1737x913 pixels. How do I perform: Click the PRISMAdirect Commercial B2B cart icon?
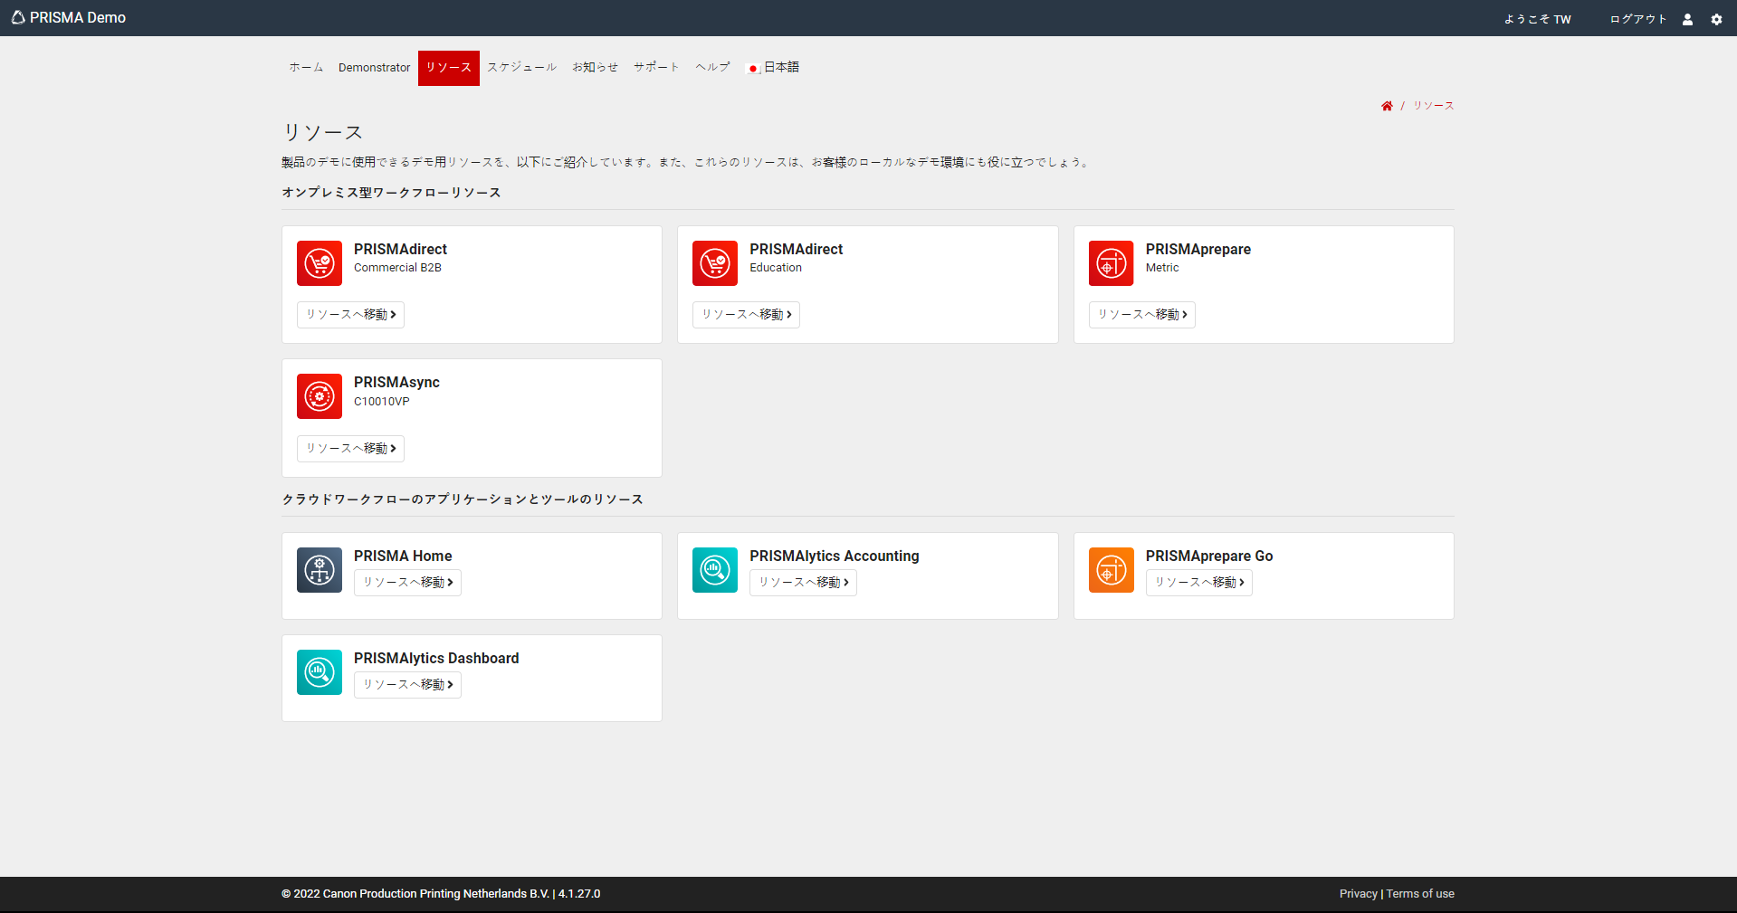pyautogui.click(x=320, y=263)
